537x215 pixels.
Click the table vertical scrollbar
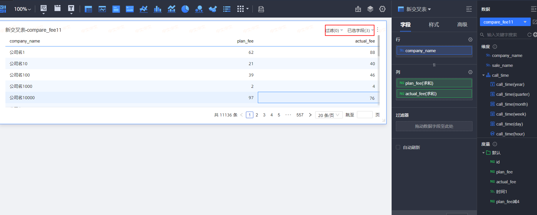[379, 45]
